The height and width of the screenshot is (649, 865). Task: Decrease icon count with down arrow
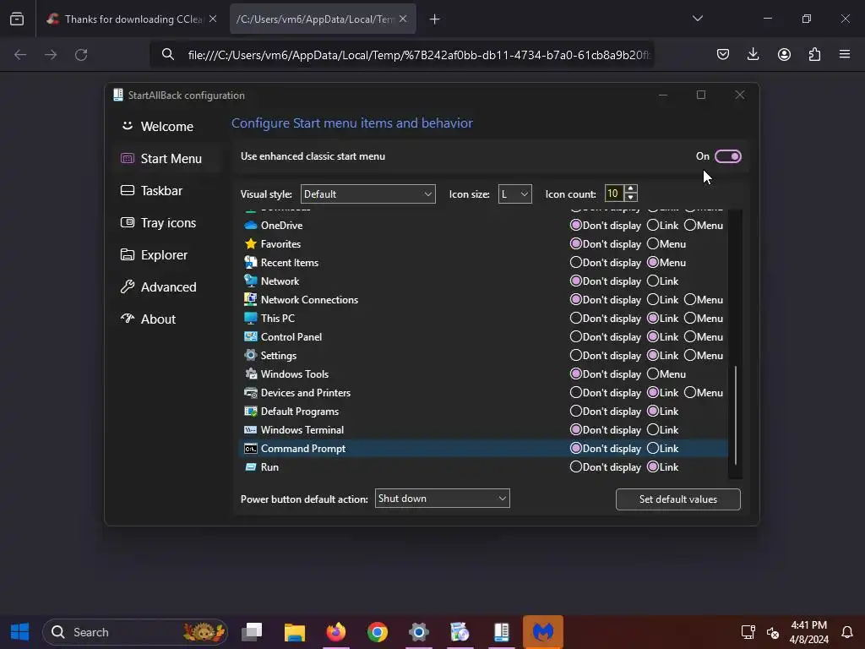pyautogui.click(x=630, y=198)
